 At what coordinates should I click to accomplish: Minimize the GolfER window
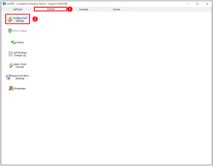(x=188, y=4)
